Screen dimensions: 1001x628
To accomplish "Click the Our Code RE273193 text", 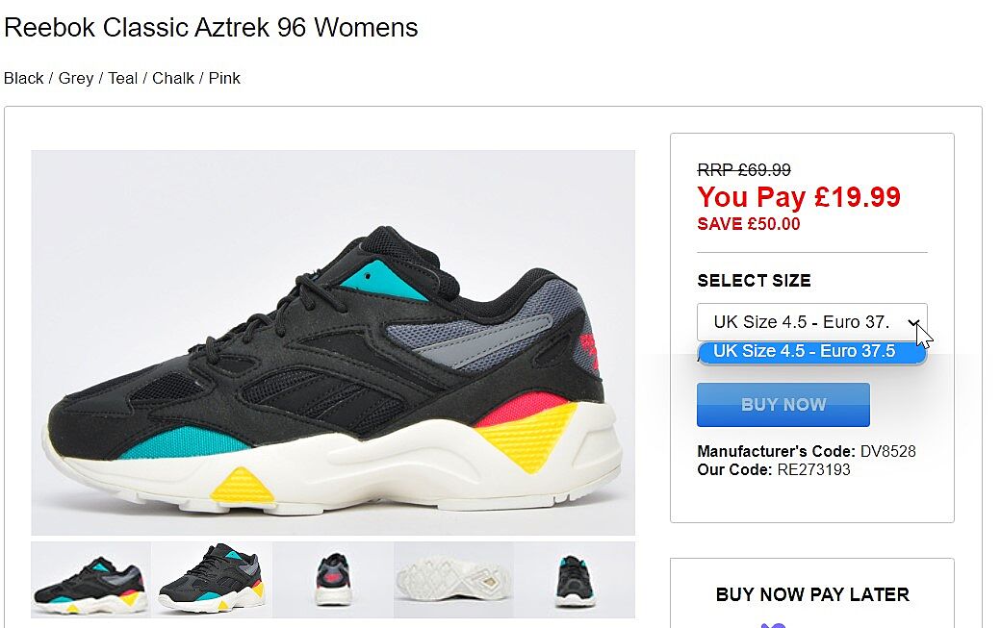I will click(774, 470).
